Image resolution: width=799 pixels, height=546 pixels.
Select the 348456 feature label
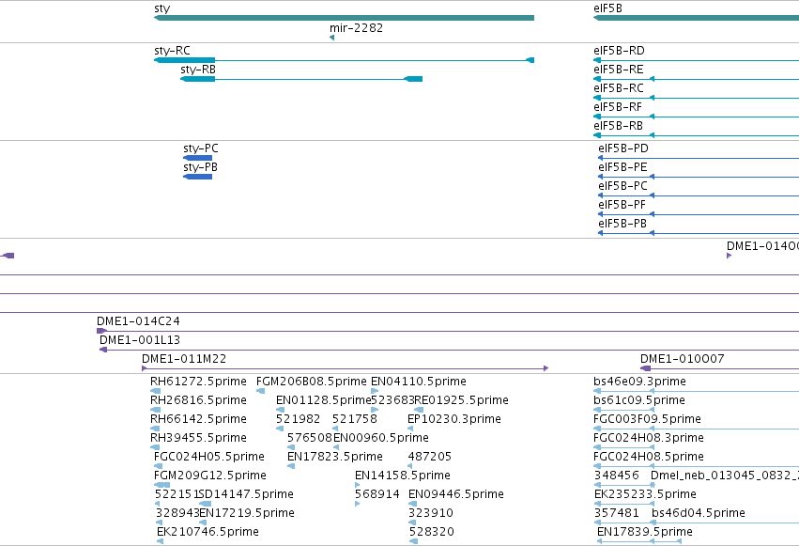point(617,476)
